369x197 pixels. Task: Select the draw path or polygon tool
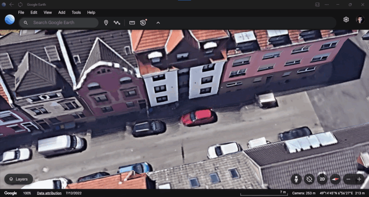tap(117, 23)
